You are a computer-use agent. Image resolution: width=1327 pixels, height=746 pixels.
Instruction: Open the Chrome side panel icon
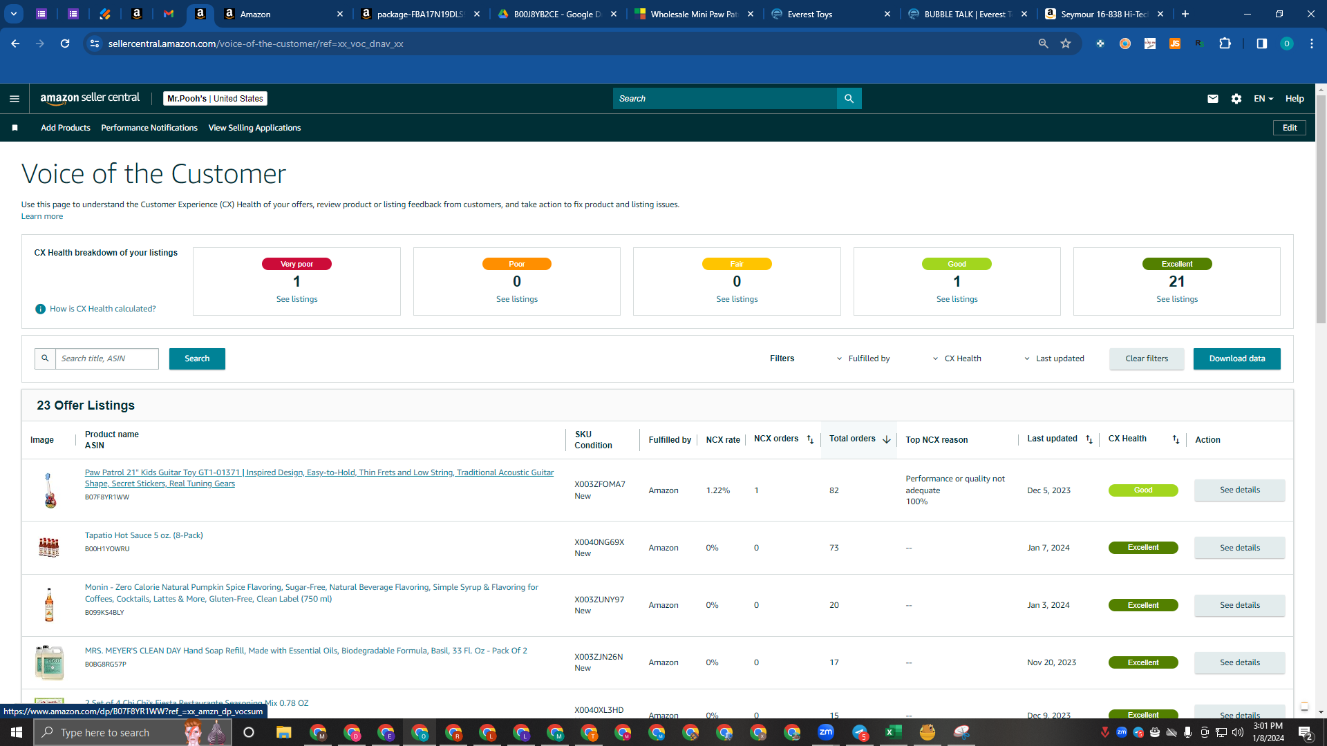point(1261,44)
